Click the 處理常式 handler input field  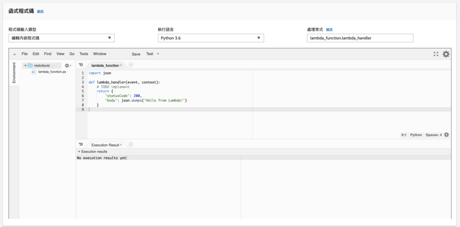360,38
